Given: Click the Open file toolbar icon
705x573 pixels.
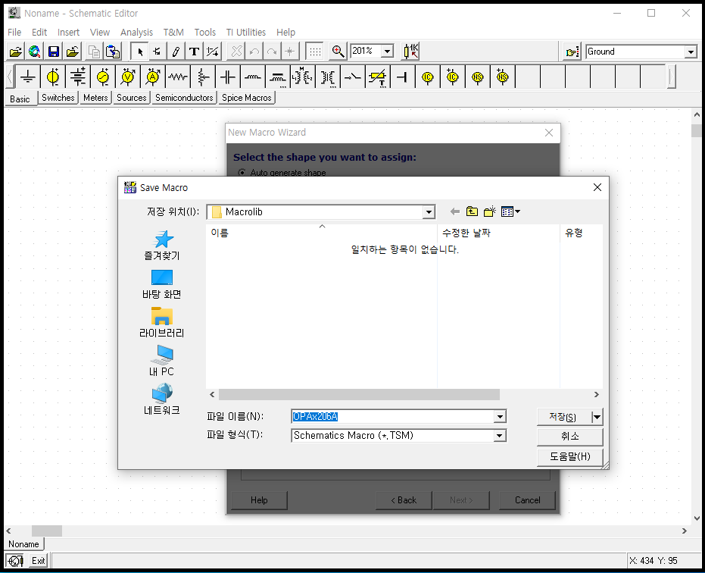Looking at the screenshot, I should [16, 52].
